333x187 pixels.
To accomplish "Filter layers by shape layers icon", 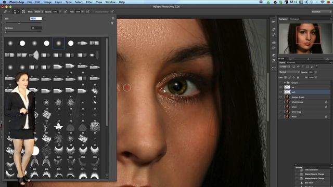I will [308, 67].
